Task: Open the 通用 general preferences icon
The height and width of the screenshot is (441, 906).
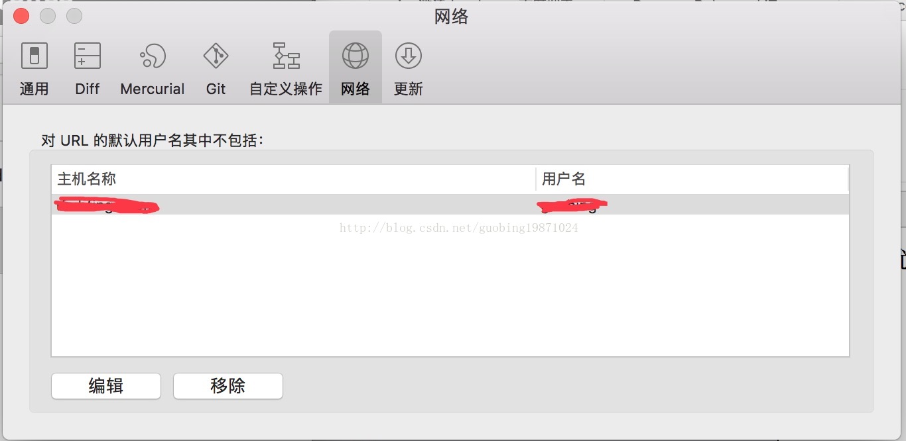Action: point(34,56)
